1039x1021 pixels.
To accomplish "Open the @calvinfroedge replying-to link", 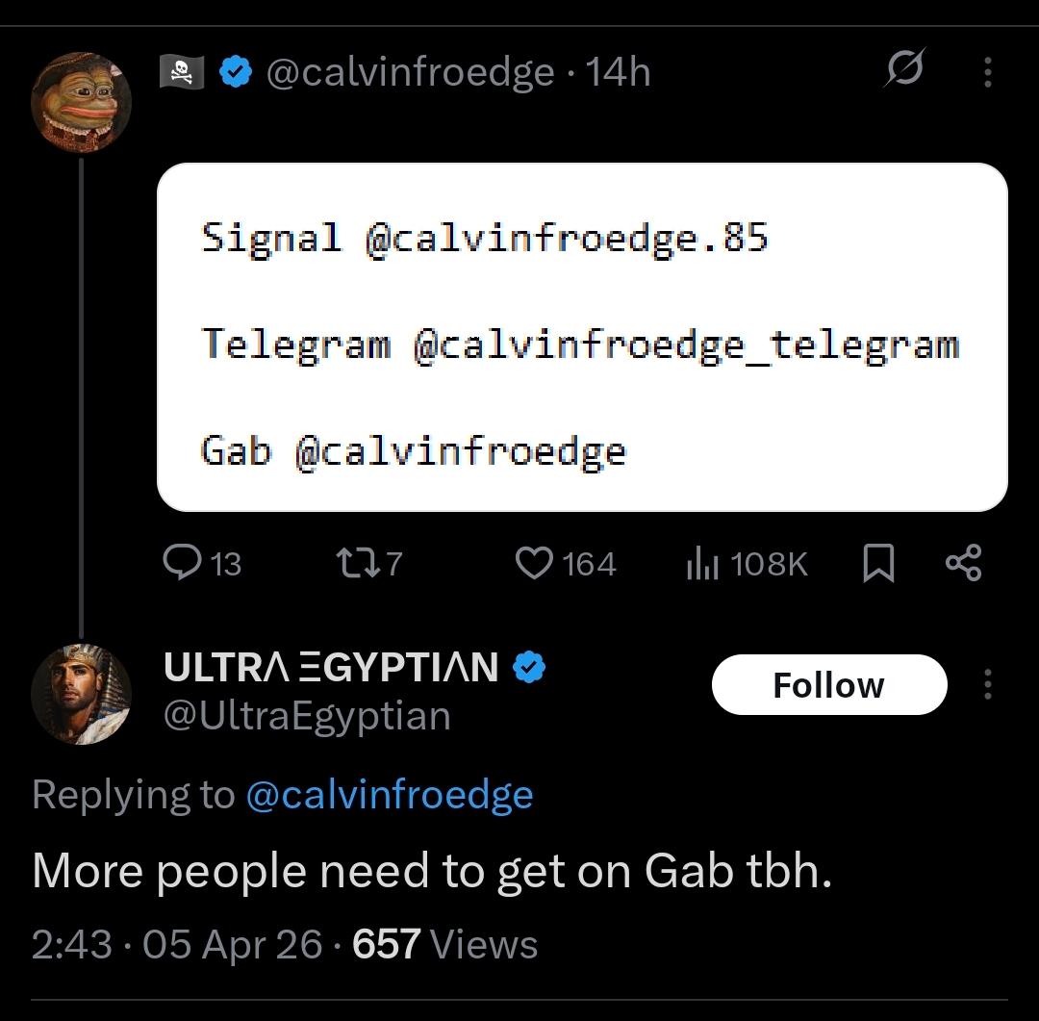I will 390,795.
